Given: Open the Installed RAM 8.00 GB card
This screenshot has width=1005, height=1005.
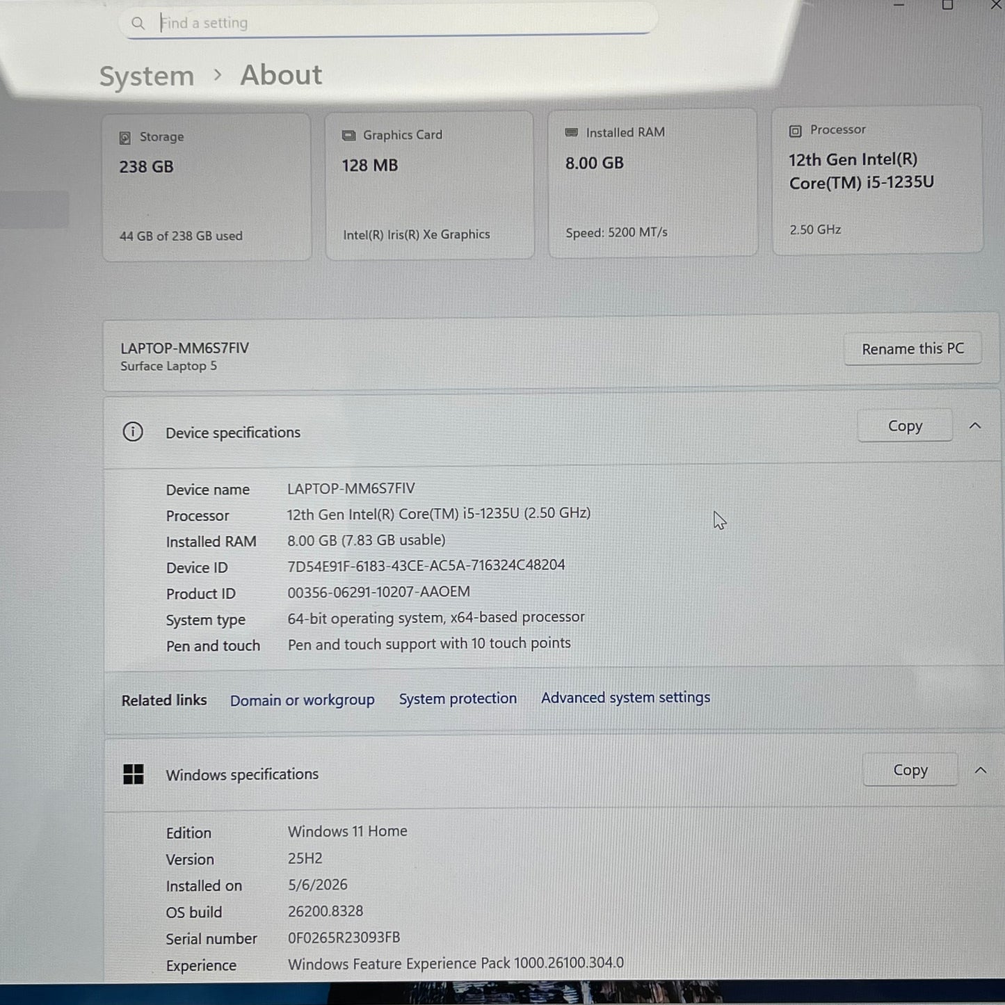Looking at the screenshot, I should tap(652, 182).
